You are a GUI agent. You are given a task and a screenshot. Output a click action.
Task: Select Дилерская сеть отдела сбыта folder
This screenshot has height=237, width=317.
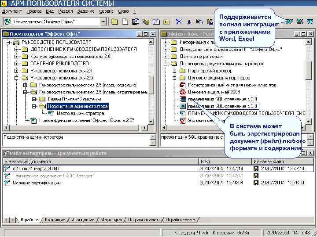(230, 49)
